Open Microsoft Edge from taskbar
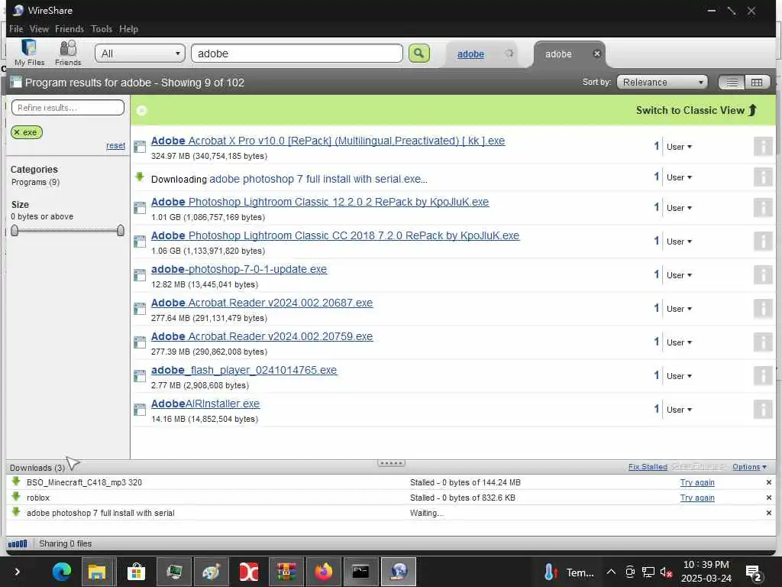Screen dimensions: 782x587 [62, 572]
